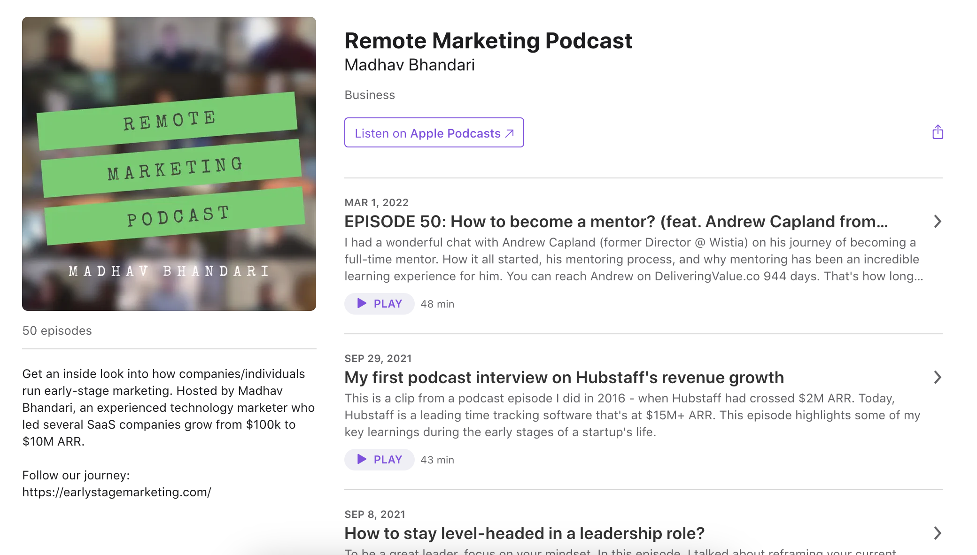This screenshot has width=977, height=555.
Task: Open How to stay level-headed title
Action: 524,533
